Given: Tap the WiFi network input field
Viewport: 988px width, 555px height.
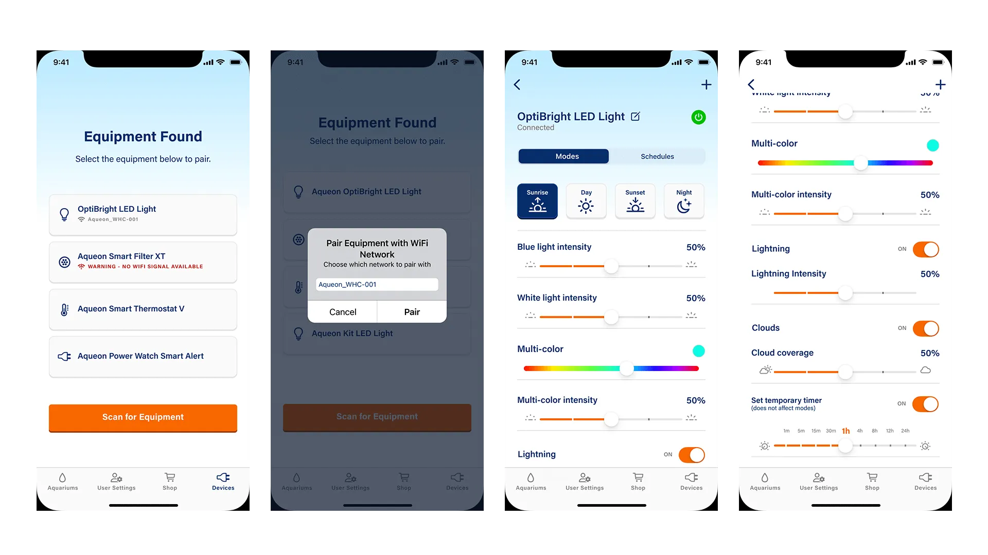Looking at the screenshot, I should click(377, 284).
